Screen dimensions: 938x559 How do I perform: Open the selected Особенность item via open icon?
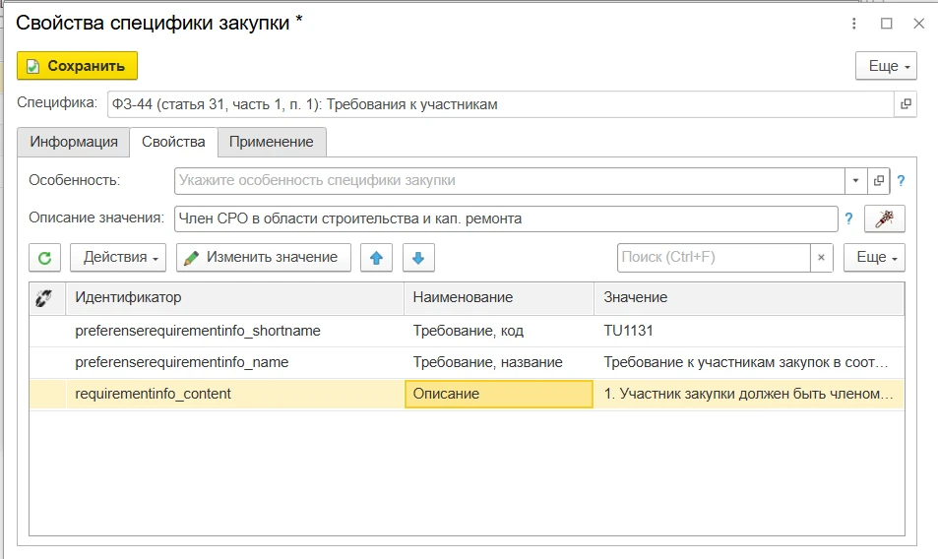[878, 180]
